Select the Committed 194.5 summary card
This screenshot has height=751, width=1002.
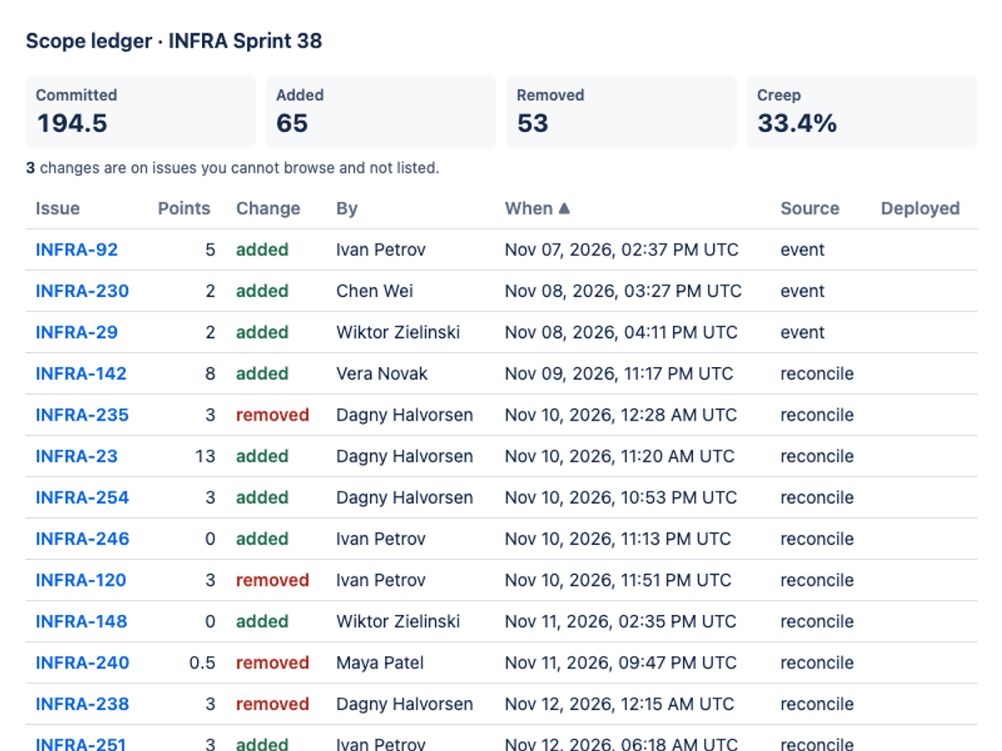[140, 112]
